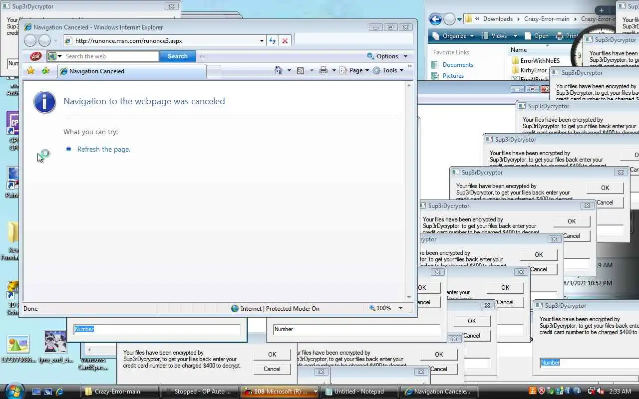This screenshot has height=399, width=639.
Task: Click the Home icon in IE toolbar
Action: [279, 70]
